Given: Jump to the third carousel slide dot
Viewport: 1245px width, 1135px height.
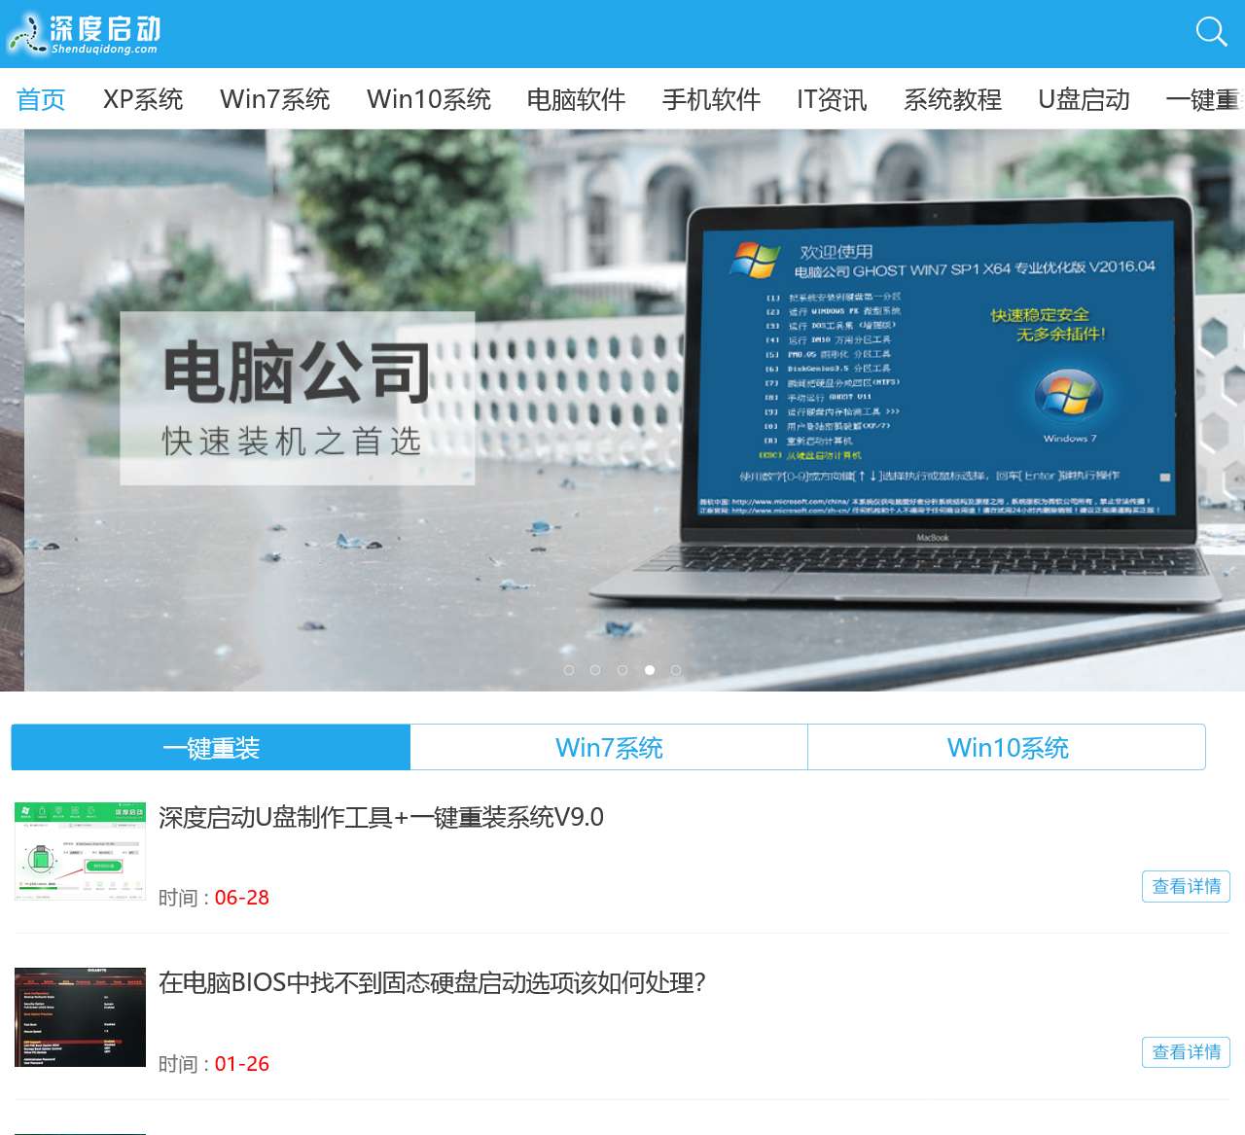Looking at the screenshot, I should 622,670.
